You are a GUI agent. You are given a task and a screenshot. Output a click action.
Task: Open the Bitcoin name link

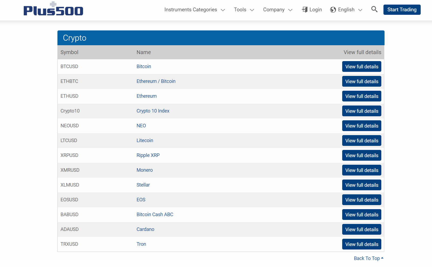tap(144, 66)
